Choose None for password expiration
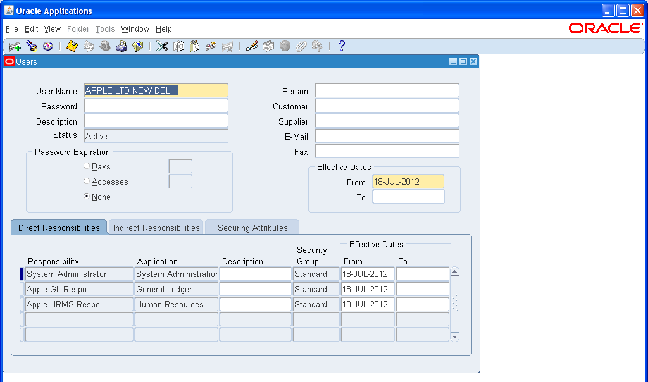 coord(86,196)
